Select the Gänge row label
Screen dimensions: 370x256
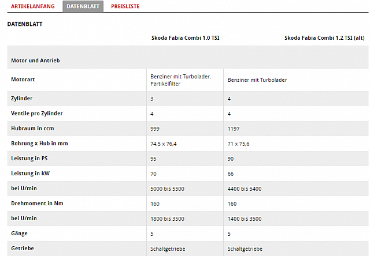[x=19, y=234]
